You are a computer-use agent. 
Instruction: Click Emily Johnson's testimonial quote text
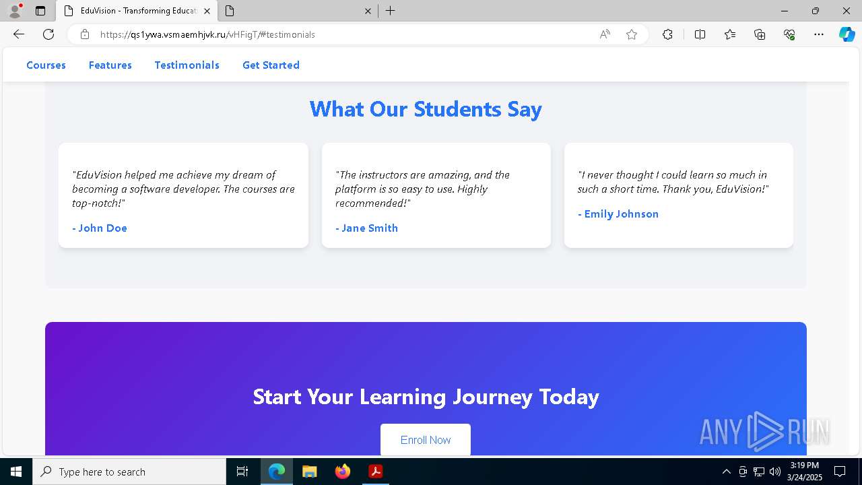(673, 182)
